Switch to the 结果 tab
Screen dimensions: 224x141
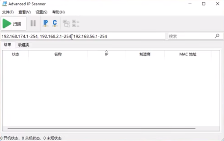7,45
